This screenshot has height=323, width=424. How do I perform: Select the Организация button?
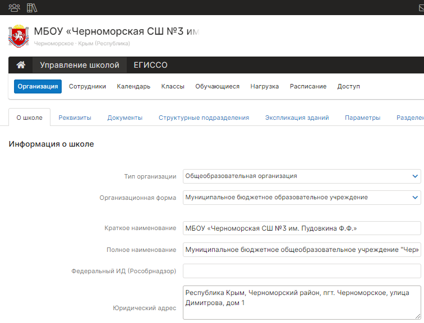tap(38, 86)
